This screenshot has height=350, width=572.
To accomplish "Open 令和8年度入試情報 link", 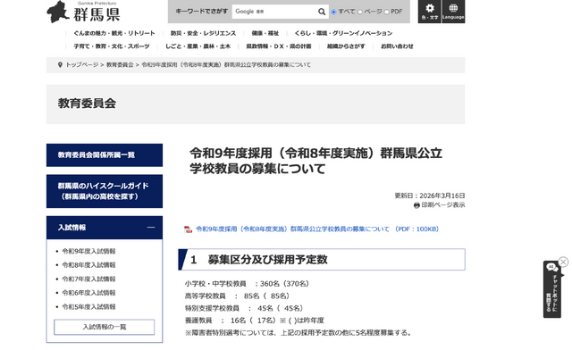I will coord(88,265).
